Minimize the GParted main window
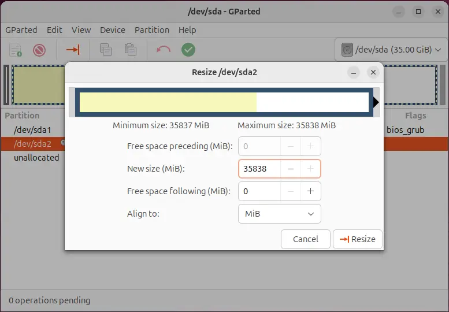 (399, 12)
